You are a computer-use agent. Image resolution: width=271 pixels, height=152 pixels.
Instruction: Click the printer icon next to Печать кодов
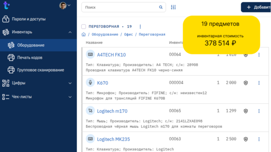click(11, 58)
